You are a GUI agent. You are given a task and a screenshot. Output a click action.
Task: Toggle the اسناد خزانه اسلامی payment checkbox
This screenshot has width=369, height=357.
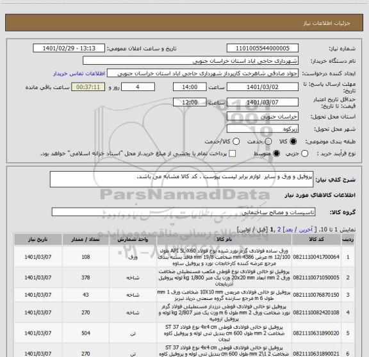(x=233, y=154)
